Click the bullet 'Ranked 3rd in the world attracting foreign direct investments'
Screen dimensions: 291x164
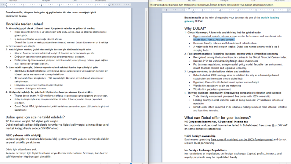(x=225, y=61)
